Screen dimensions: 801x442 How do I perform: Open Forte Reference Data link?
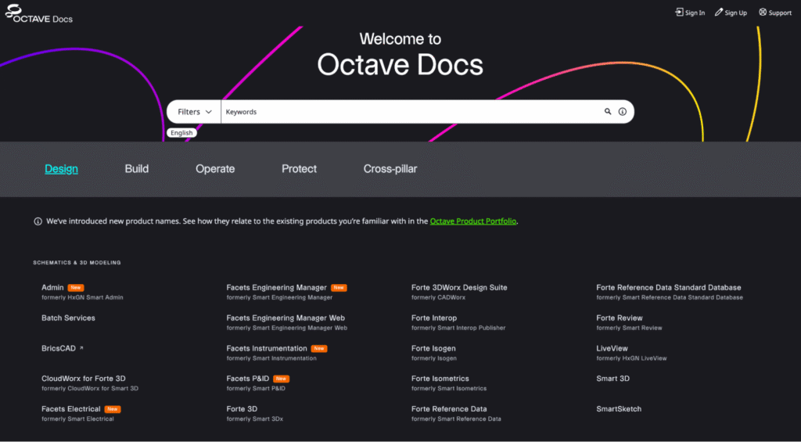click(449, 409)
